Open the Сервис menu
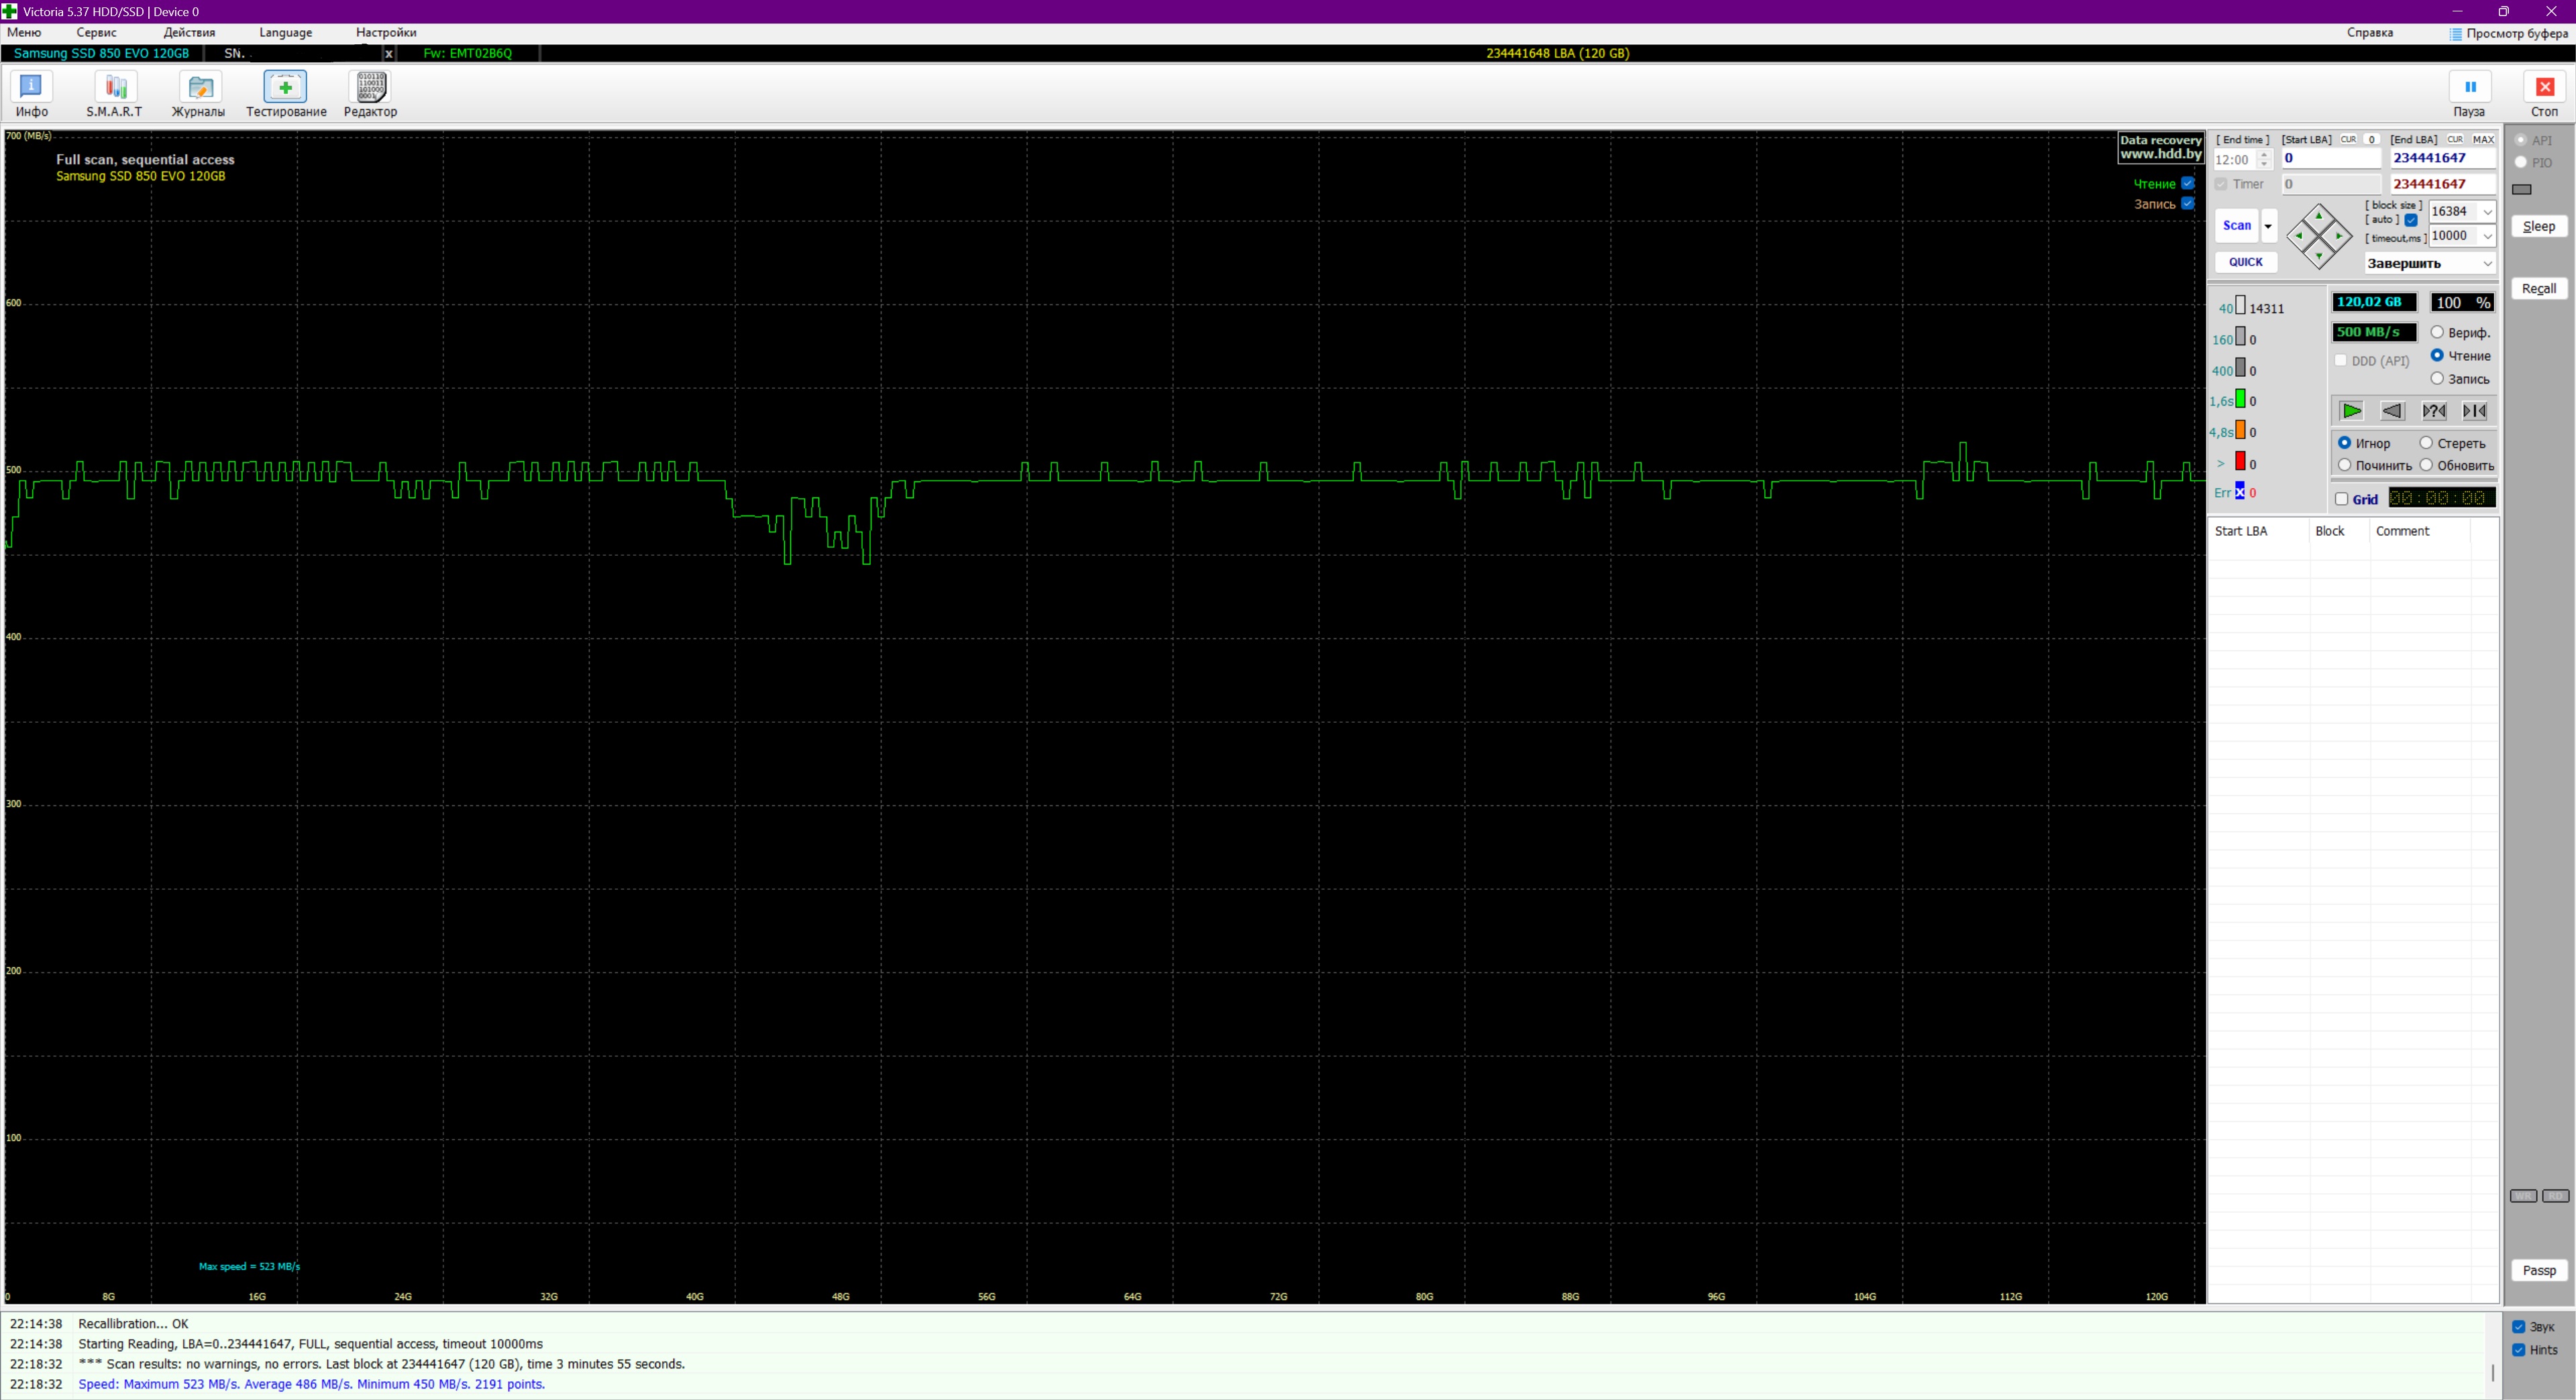The image size is (2576, 1400). (96, 32)
